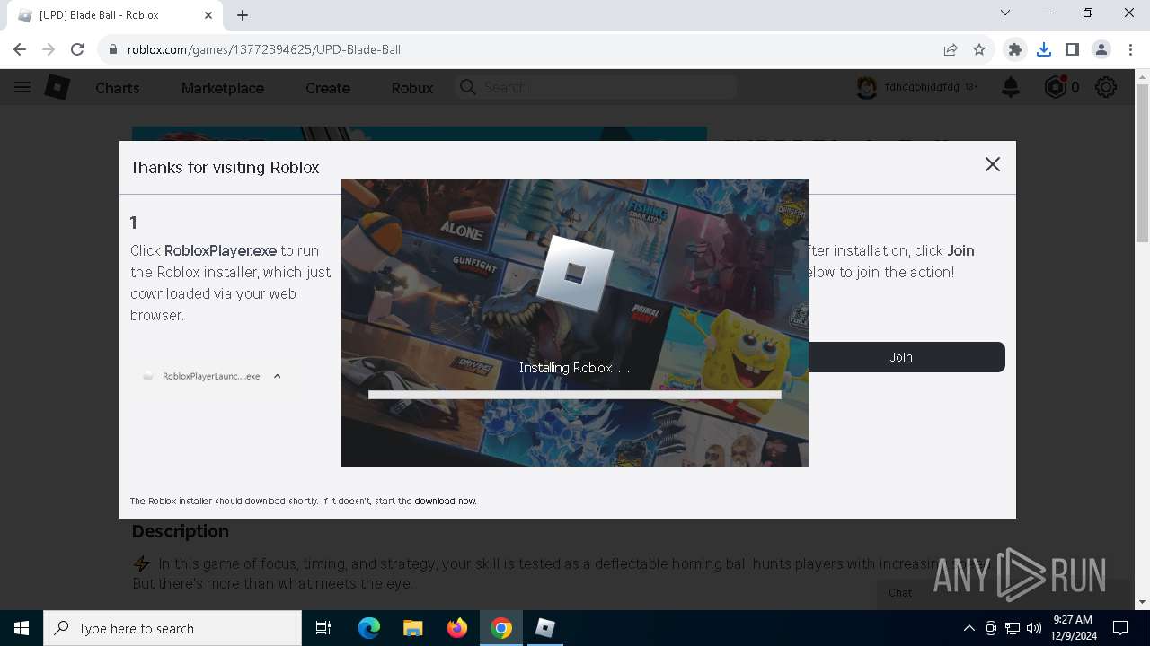1150x646 pixels.
Task: Expand the RobloxPlayerLauncher download options arrow
Action: click(277, 376)
